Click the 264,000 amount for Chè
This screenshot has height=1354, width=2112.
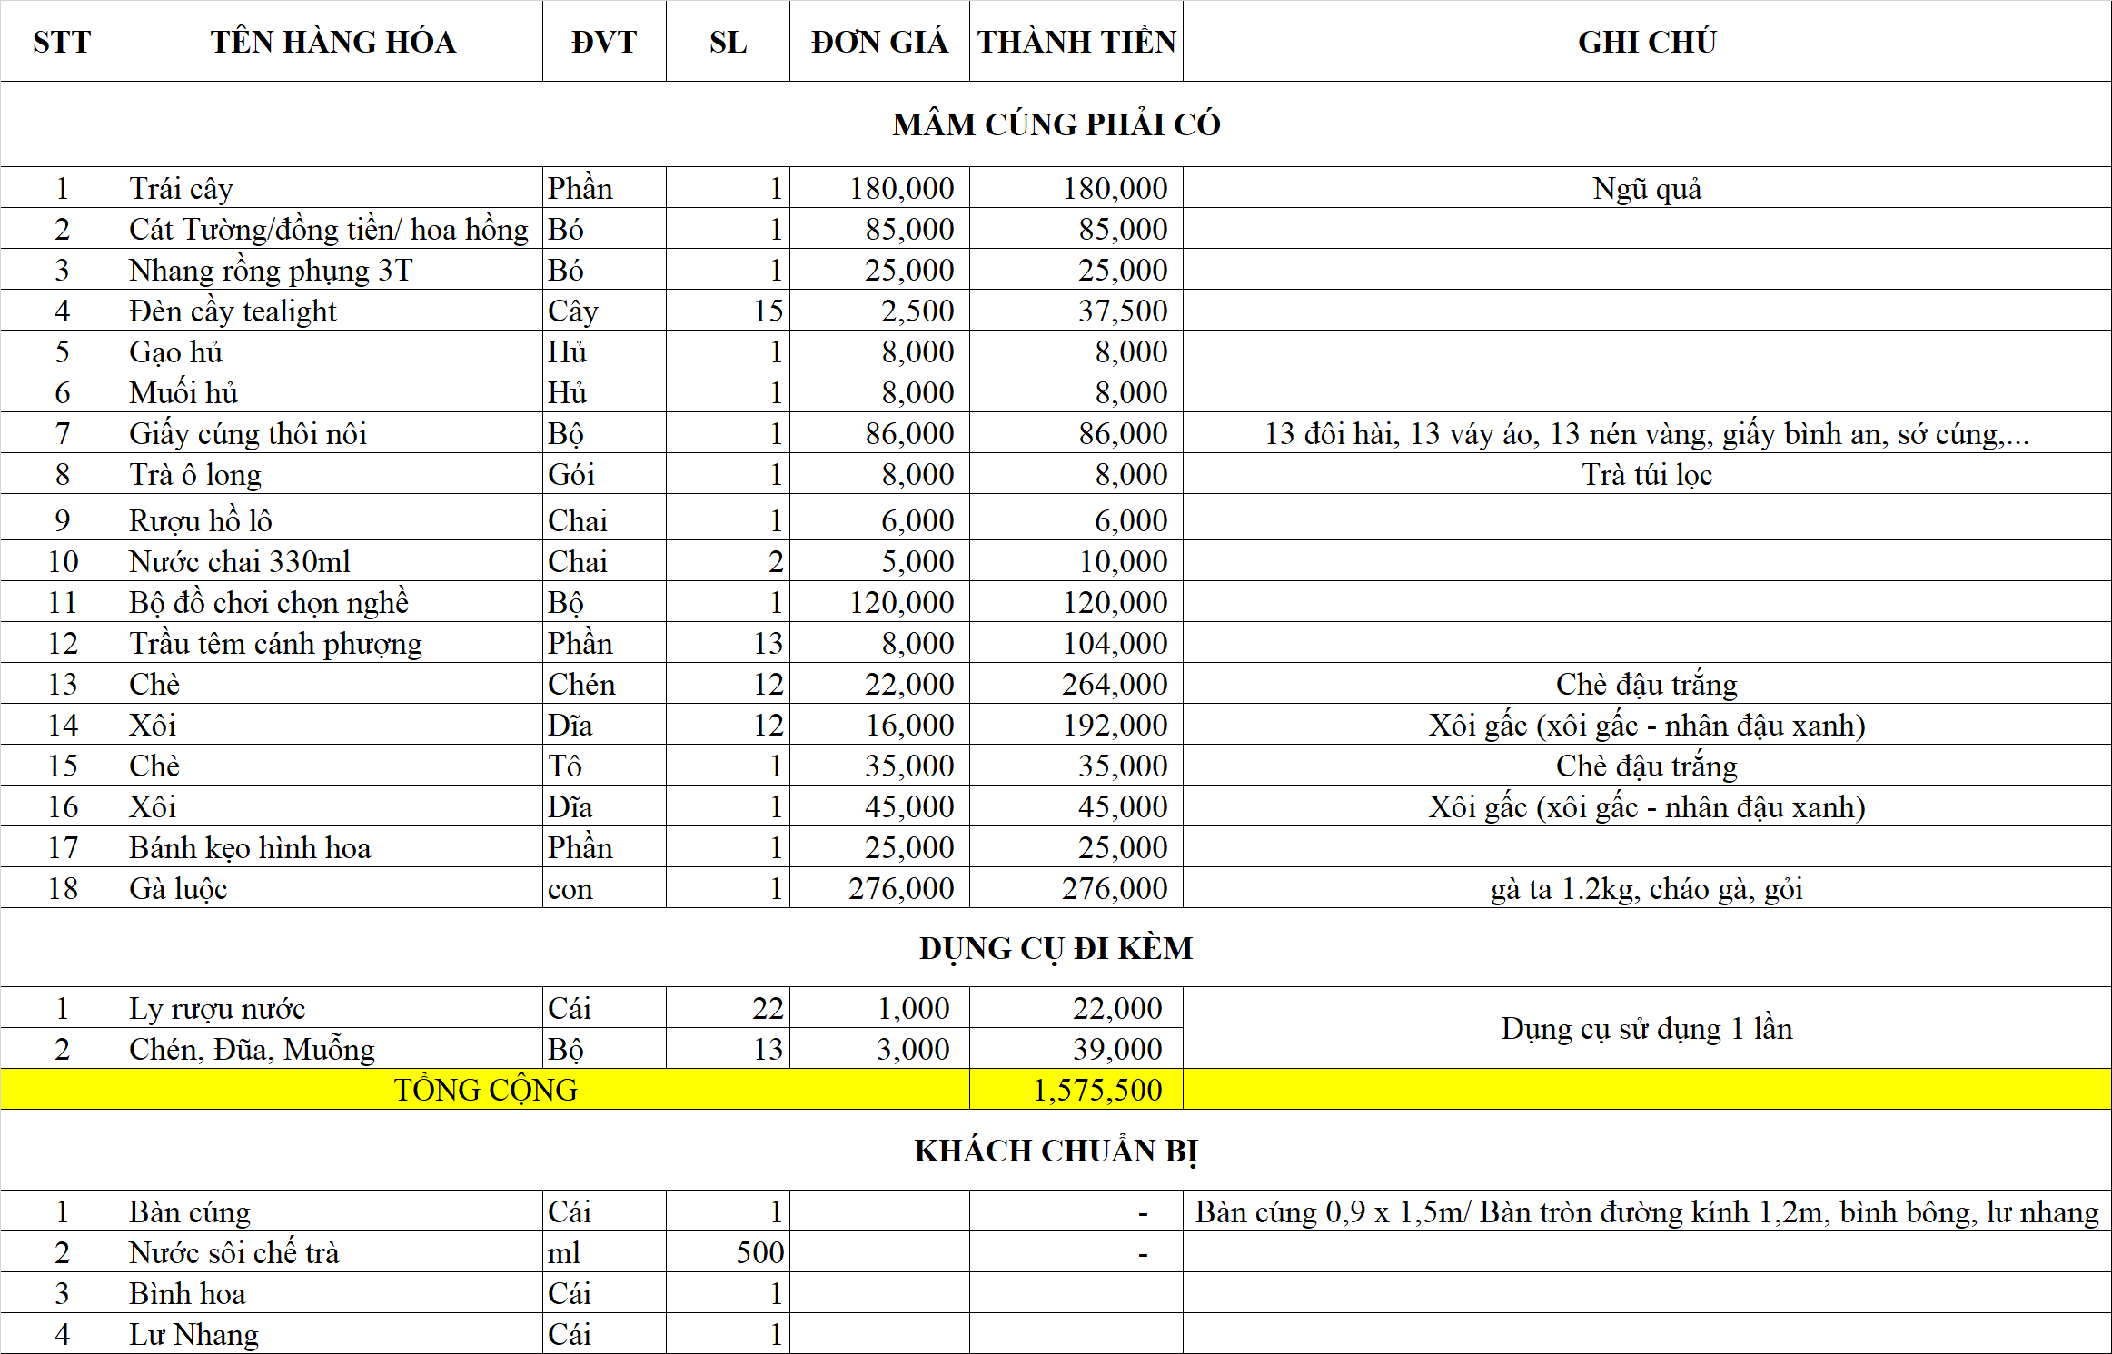pos(1076,684)
